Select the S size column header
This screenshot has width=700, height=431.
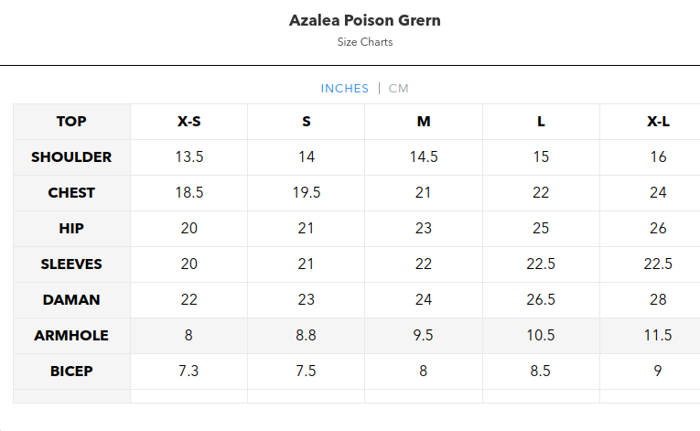point(307,122)
